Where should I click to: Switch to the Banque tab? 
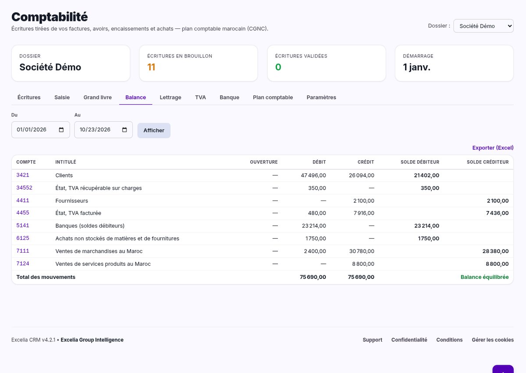pyautogui.click(x=229, y=97)
